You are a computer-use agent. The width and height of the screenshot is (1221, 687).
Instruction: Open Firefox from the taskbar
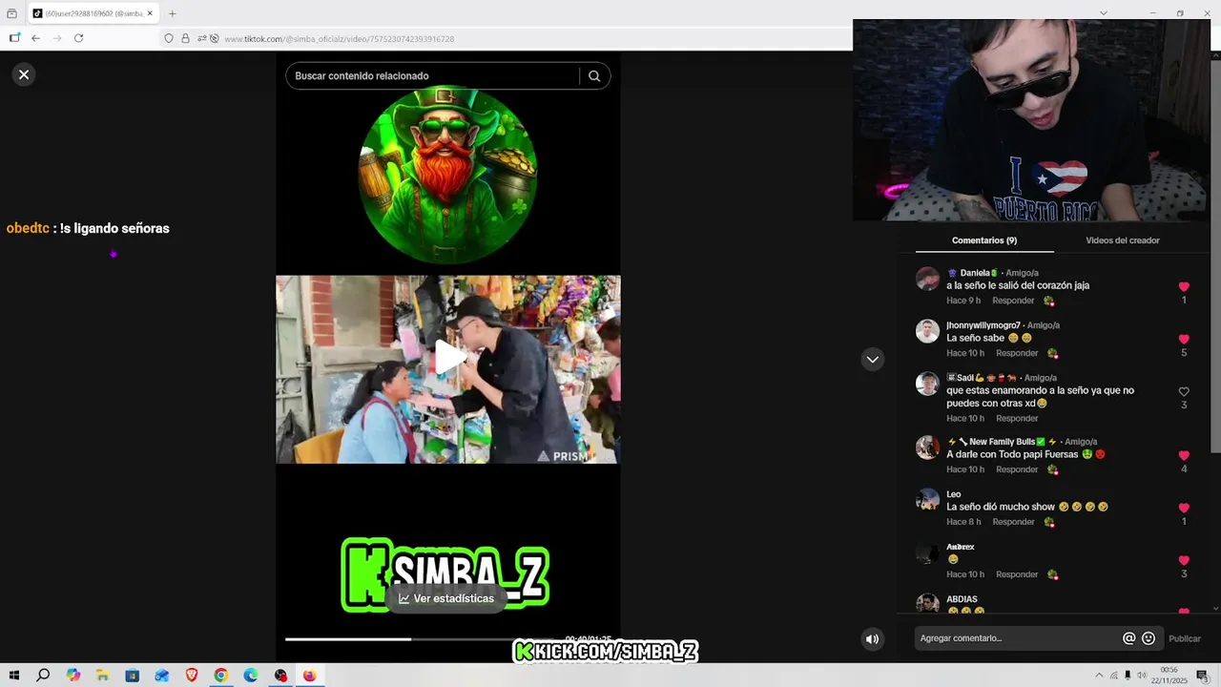point(309,676)
